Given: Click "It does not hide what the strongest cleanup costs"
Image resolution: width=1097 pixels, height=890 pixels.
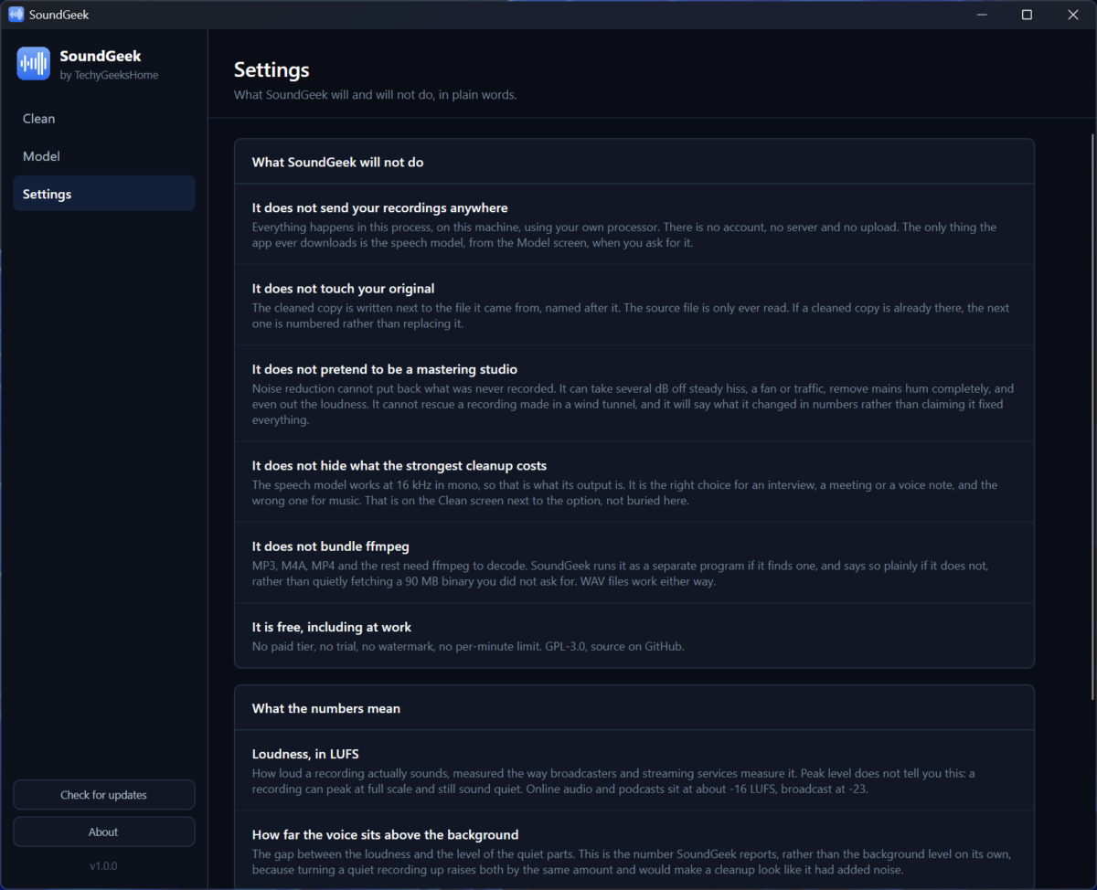Looking at the screenshot, I should pos(399,466).
